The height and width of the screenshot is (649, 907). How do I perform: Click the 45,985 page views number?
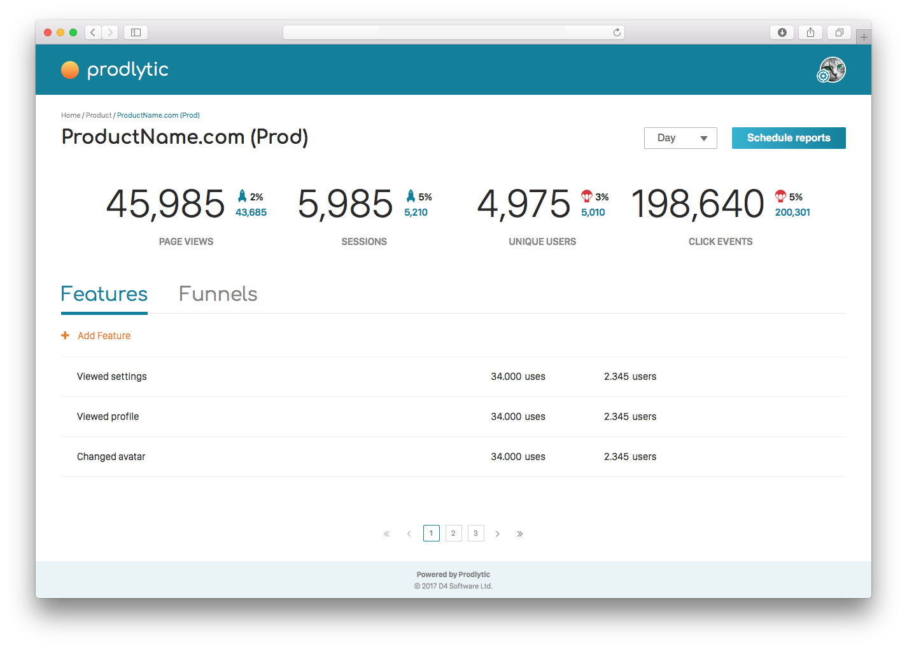165,204
